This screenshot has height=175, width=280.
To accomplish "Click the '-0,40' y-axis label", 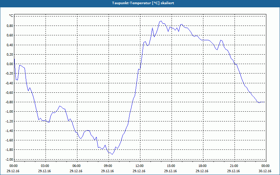I will 9,83.
